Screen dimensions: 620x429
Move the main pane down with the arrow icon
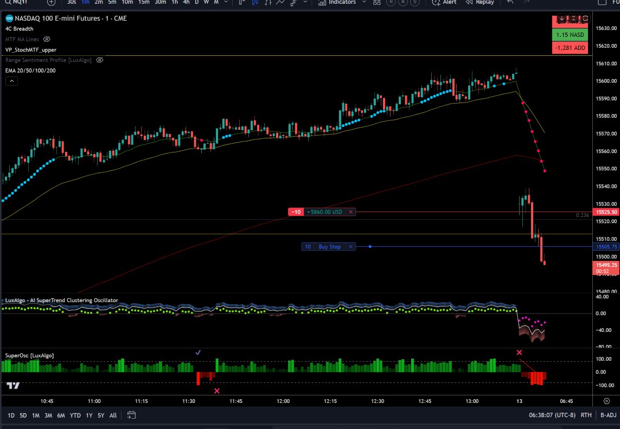tap(562, 18)
